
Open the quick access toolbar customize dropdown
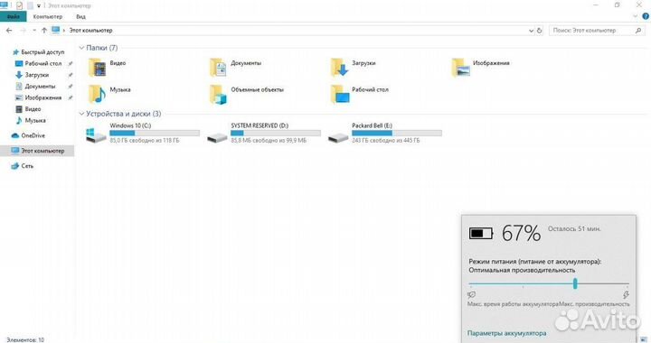(x=38, y=5)
